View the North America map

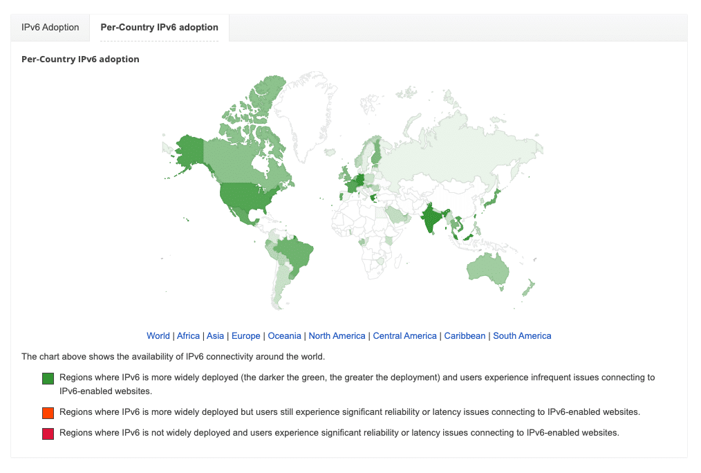pos(337,335)
